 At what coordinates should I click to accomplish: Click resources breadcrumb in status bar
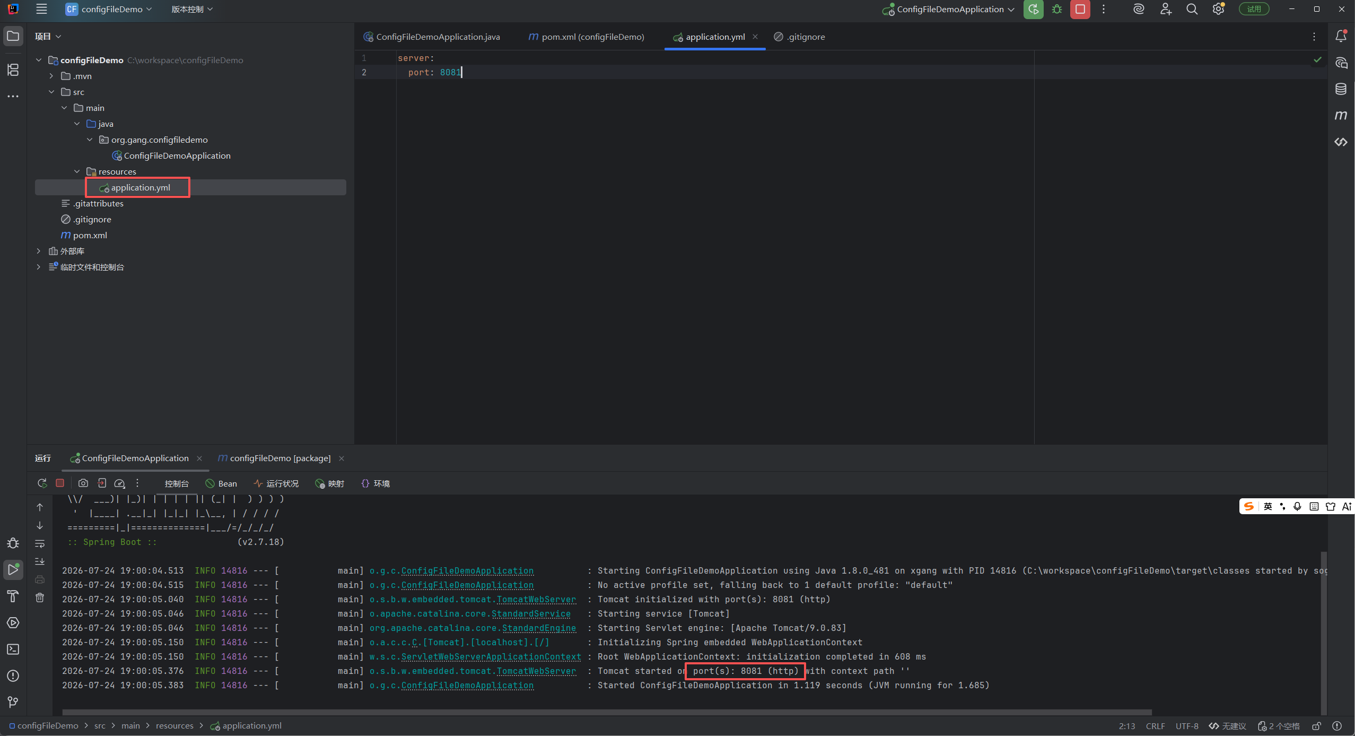coord(174,726)
